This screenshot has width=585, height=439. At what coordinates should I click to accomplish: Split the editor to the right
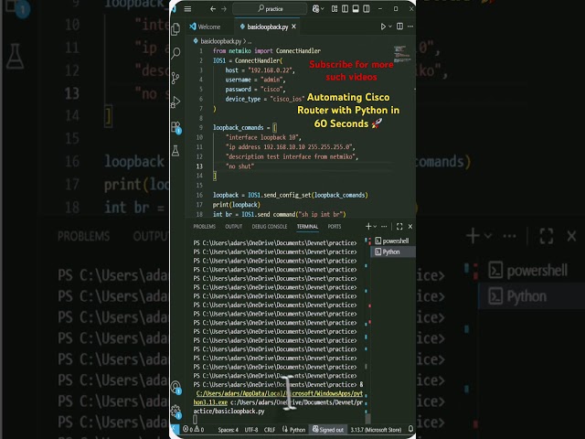click(400, 27)
